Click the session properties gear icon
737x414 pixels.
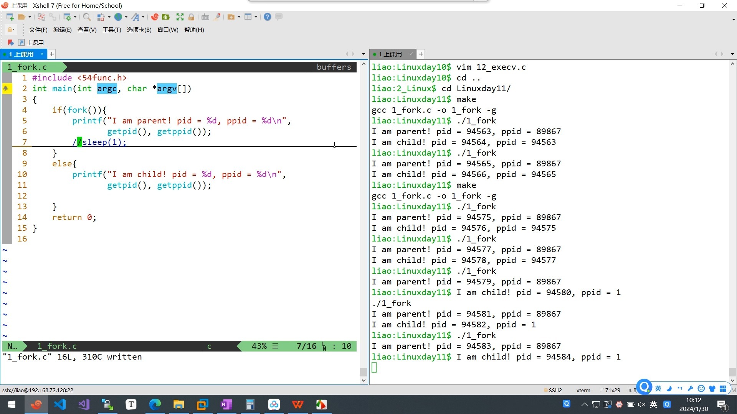[67, 17]
